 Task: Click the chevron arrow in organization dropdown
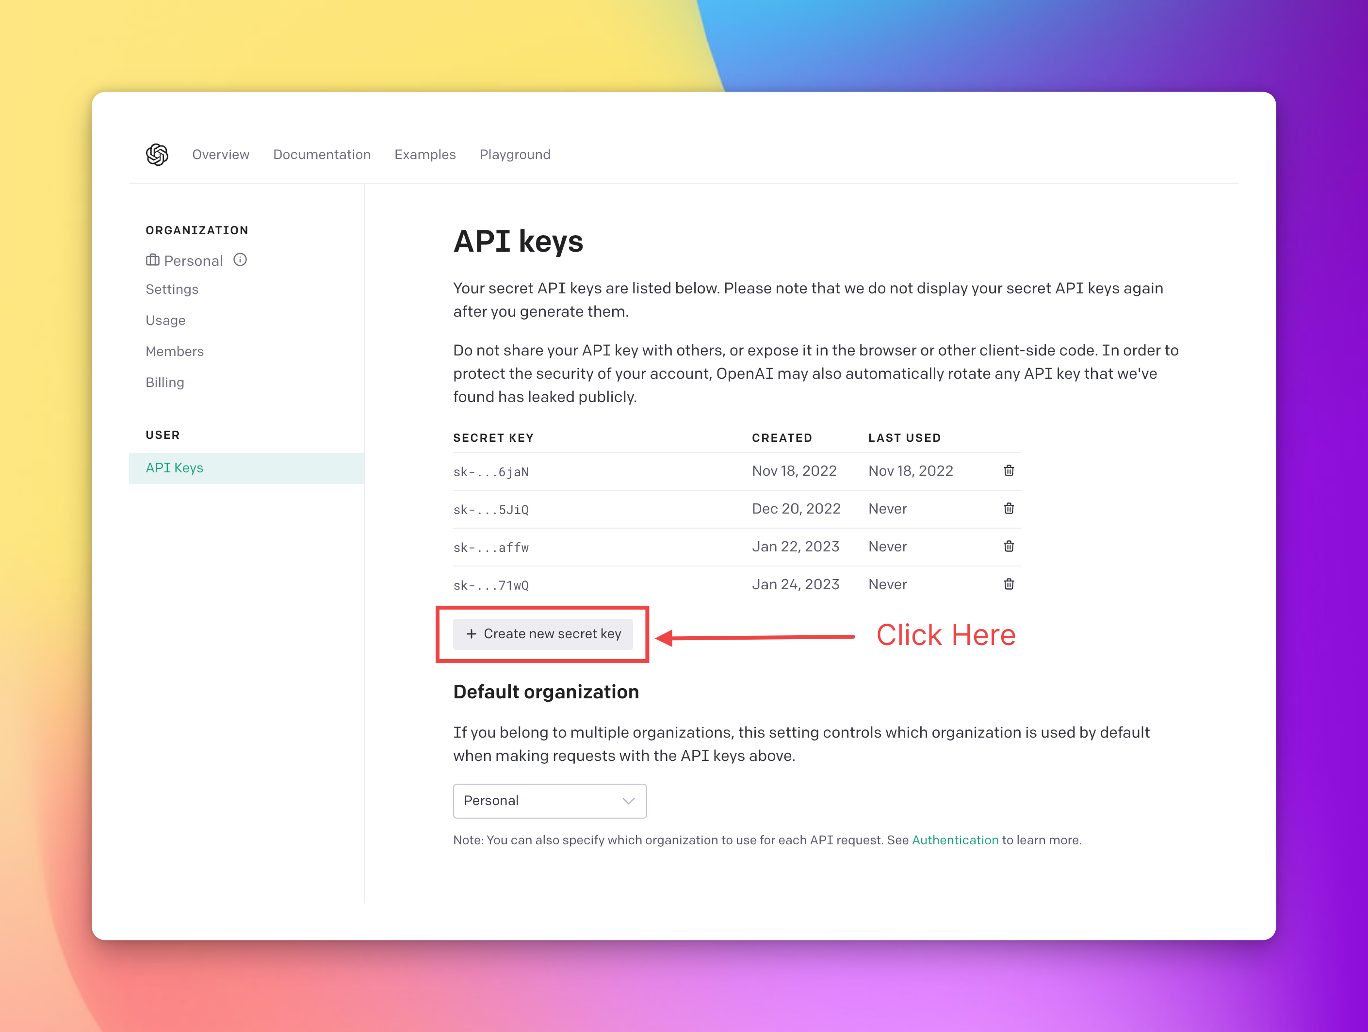coord(628,801)
